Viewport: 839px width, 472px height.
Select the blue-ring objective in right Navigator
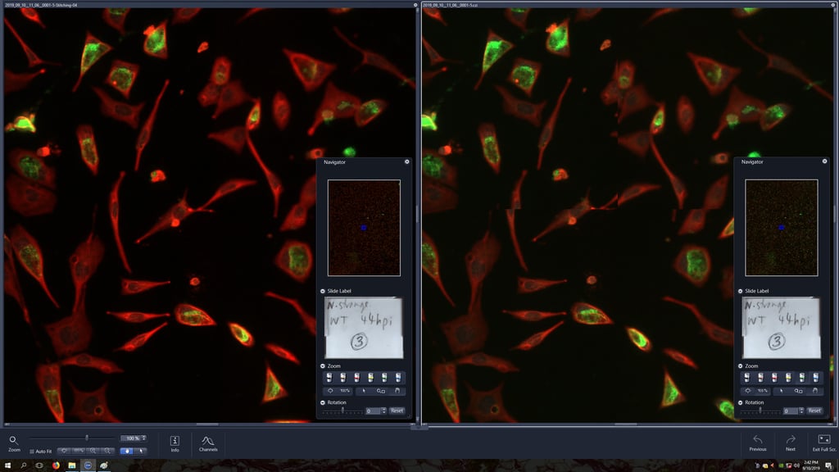click(x=815, y=377)
